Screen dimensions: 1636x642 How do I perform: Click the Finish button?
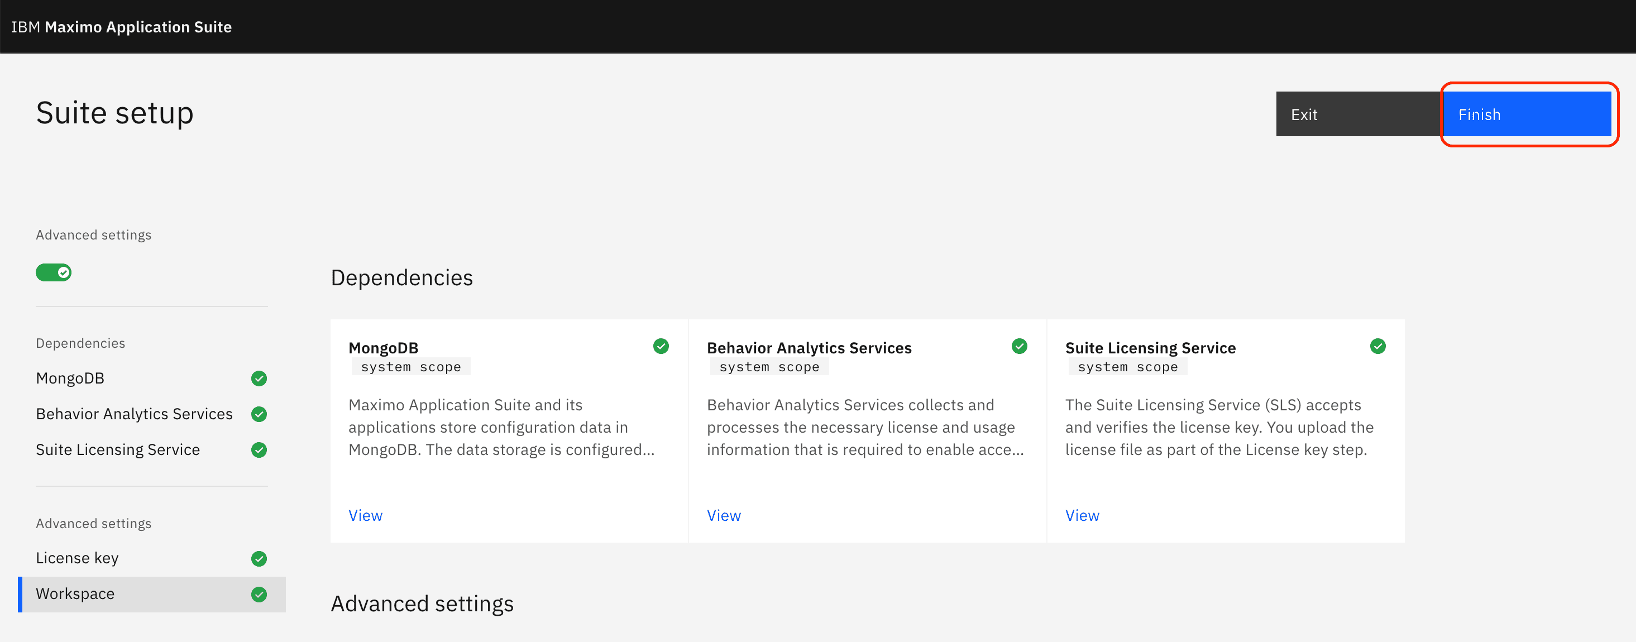tap(1527, 114)
